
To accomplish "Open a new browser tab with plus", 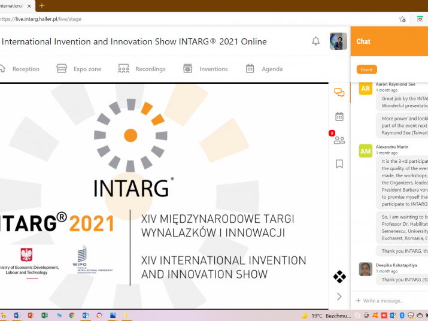I will [x=42, y=5].
